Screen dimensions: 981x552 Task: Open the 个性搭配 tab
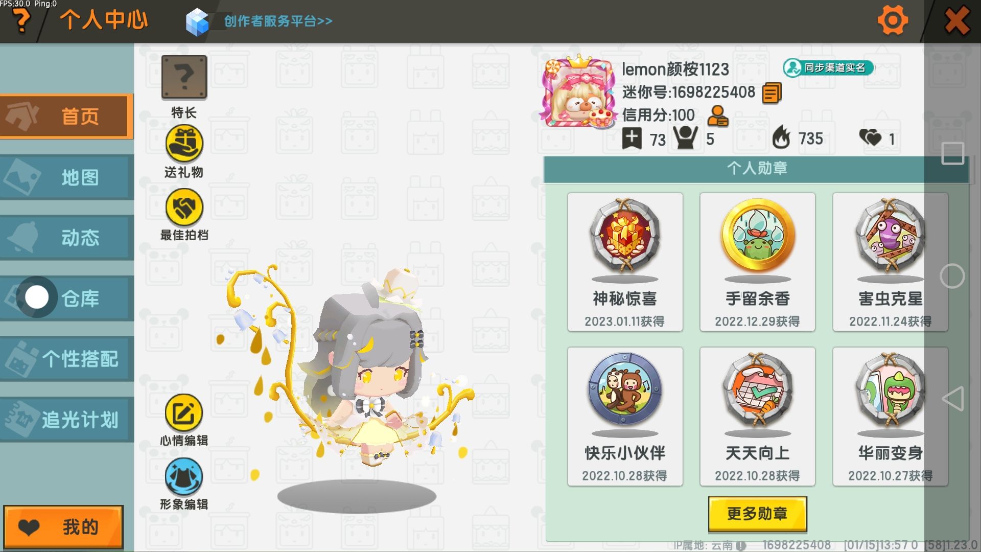(x=67, y=359)
